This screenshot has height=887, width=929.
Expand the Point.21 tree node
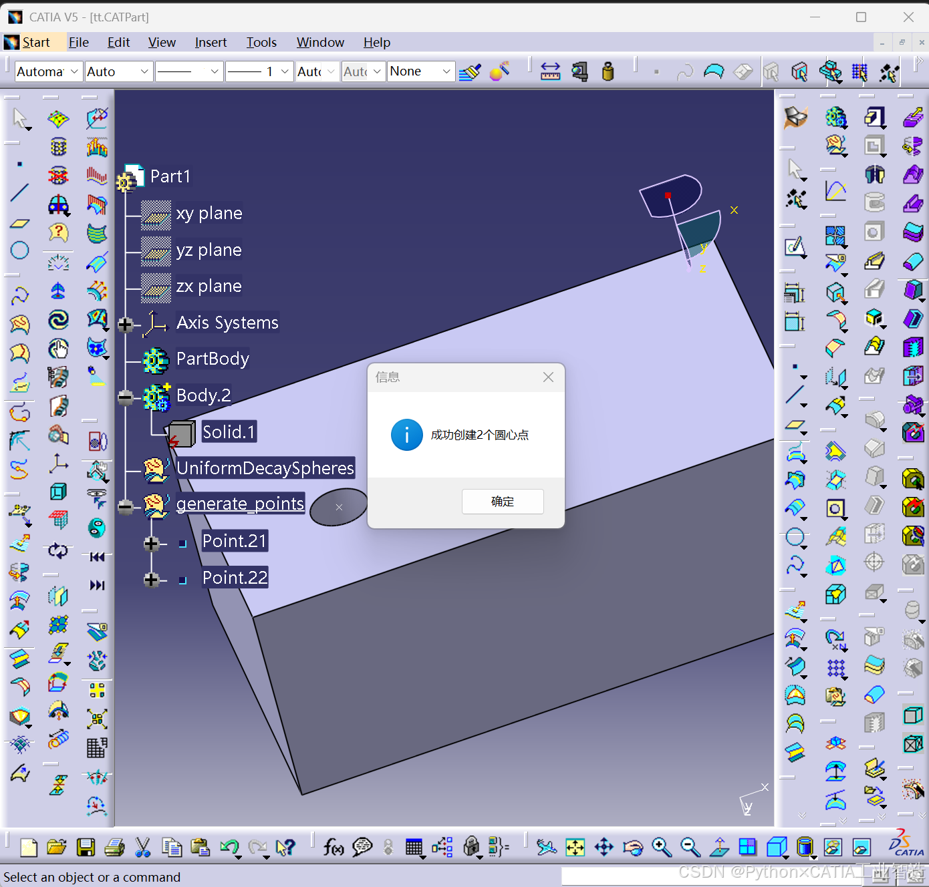[x=152, y=544]
